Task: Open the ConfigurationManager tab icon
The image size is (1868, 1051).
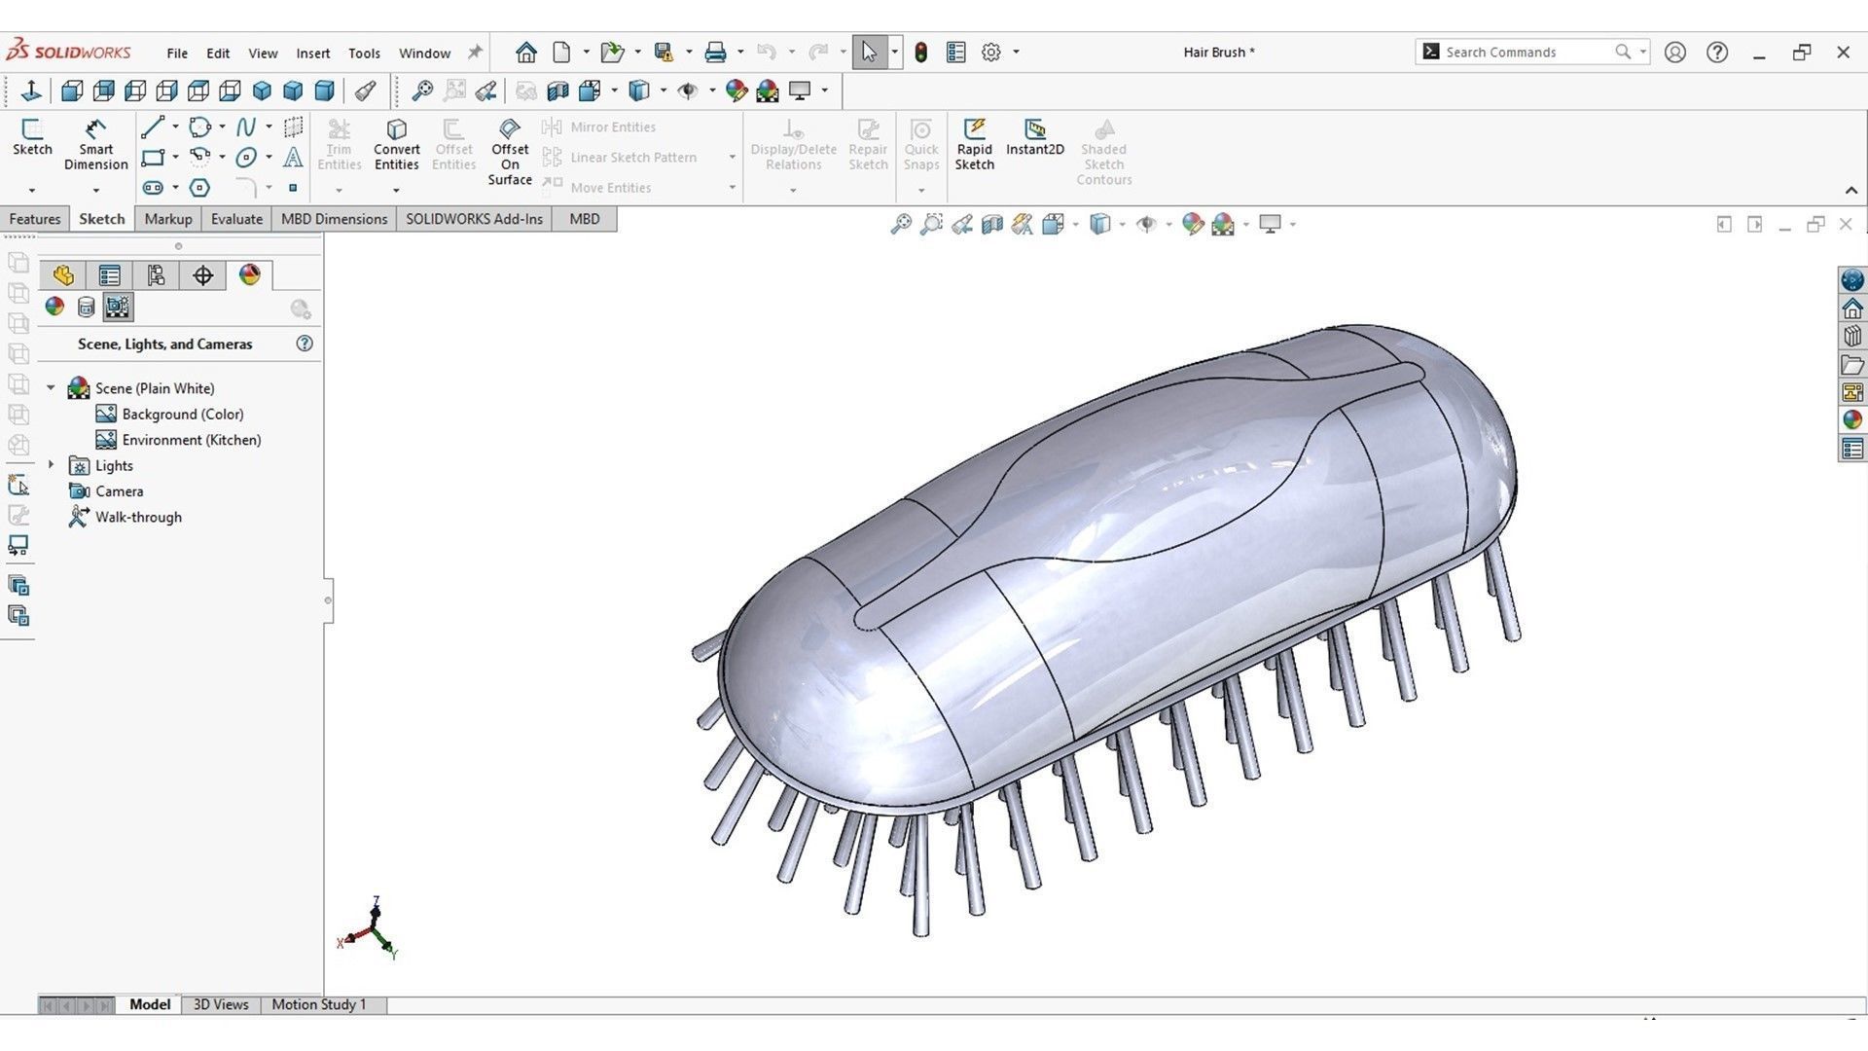Action: [156, 275]
